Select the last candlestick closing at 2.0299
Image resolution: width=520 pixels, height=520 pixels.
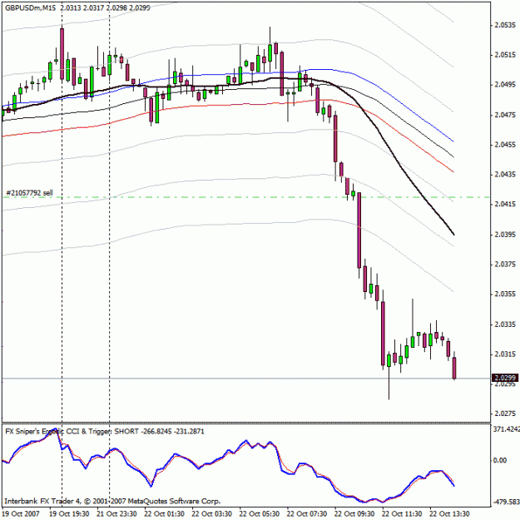tap(454, 368)
